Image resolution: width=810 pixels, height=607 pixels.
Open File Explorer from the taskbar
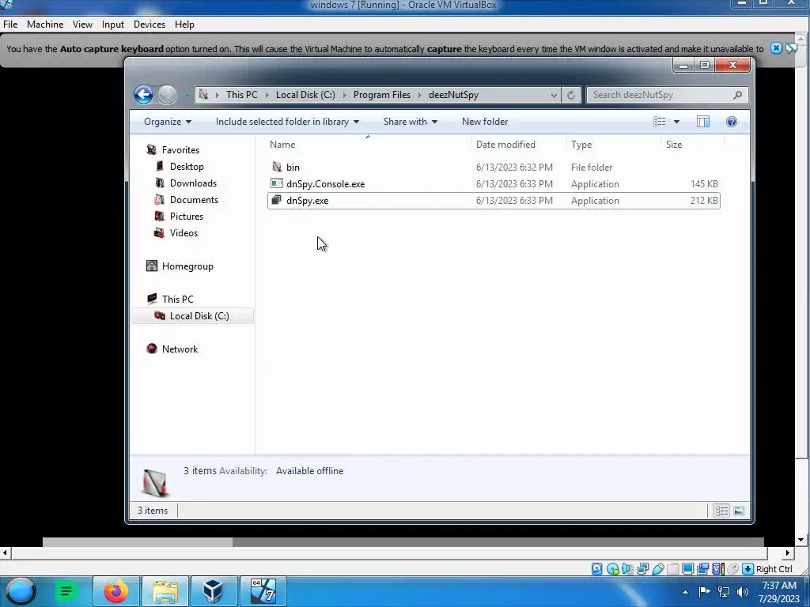(165, 591)
